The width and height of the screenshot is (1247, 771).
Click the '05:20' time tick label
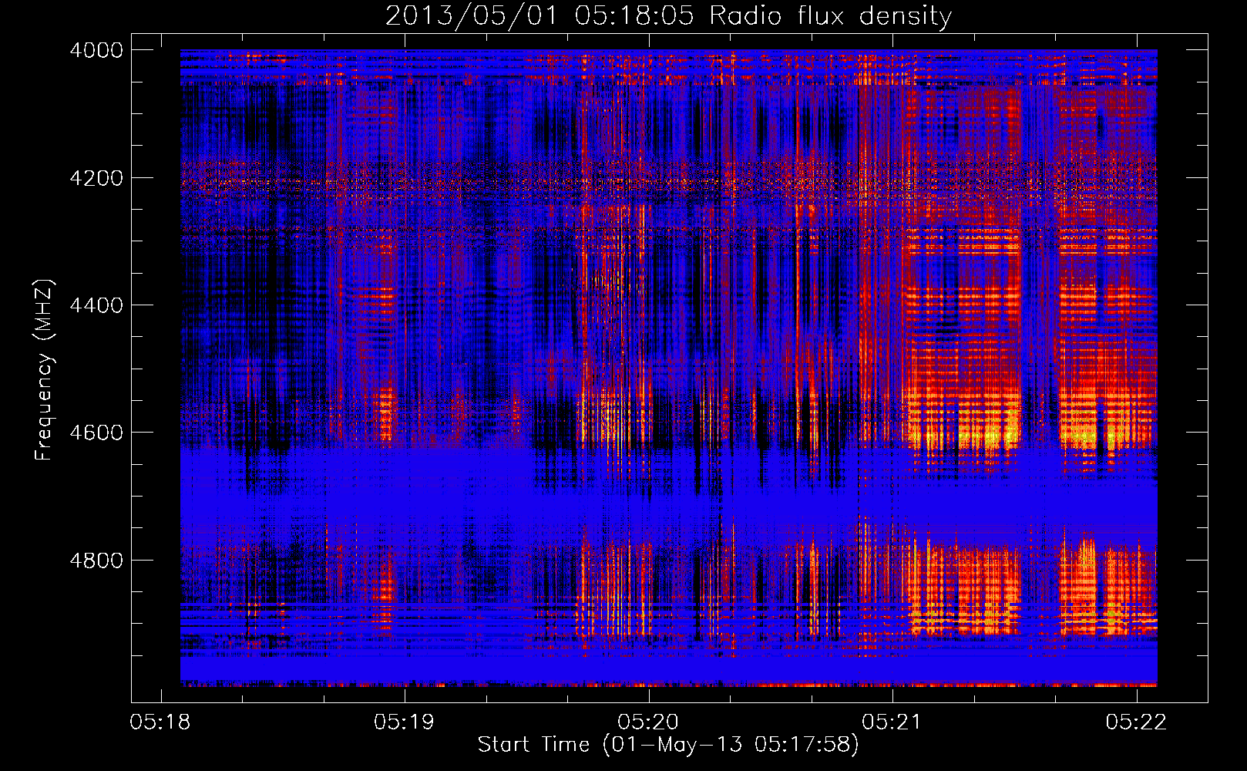648,722
